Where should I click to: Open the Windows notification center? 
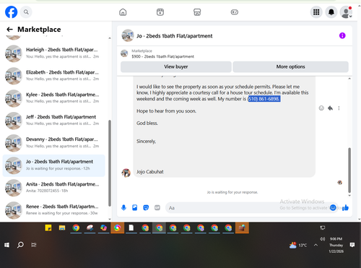352,245
